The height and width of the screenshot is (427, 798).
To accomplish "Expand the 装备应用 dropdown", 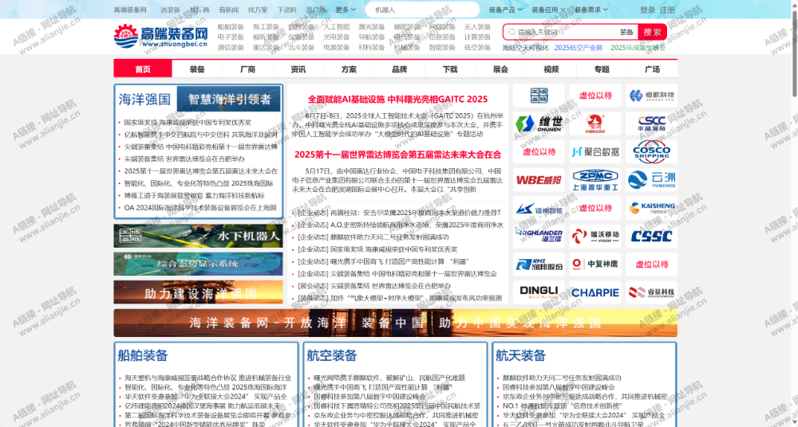I will pyautogui.click(x=548, y=10).
